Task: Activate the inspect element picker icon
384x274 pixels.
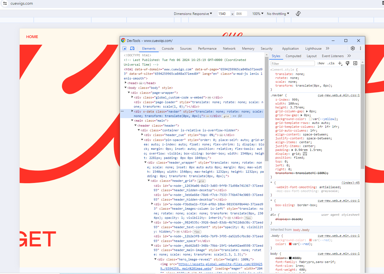Action: tap(124, 48)
